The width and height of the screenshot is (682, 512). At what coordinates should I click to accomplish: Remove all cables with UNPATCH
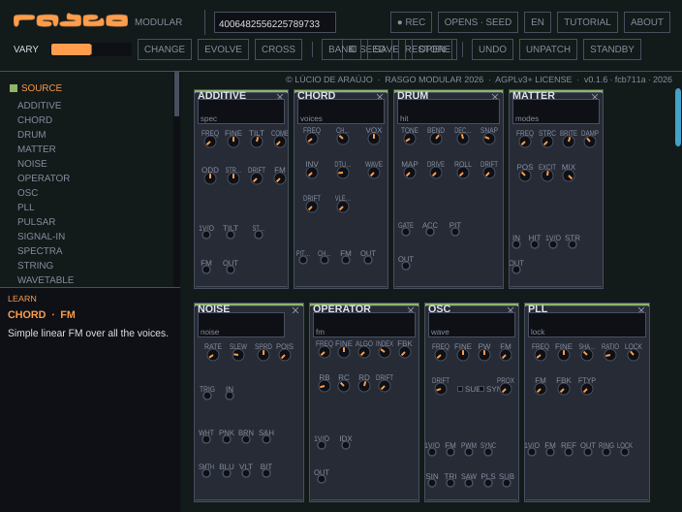548,49
